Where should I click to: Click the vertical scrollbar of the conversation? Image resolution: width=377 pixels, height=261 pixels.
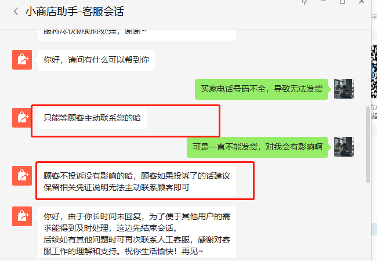(x=368, y=144)
